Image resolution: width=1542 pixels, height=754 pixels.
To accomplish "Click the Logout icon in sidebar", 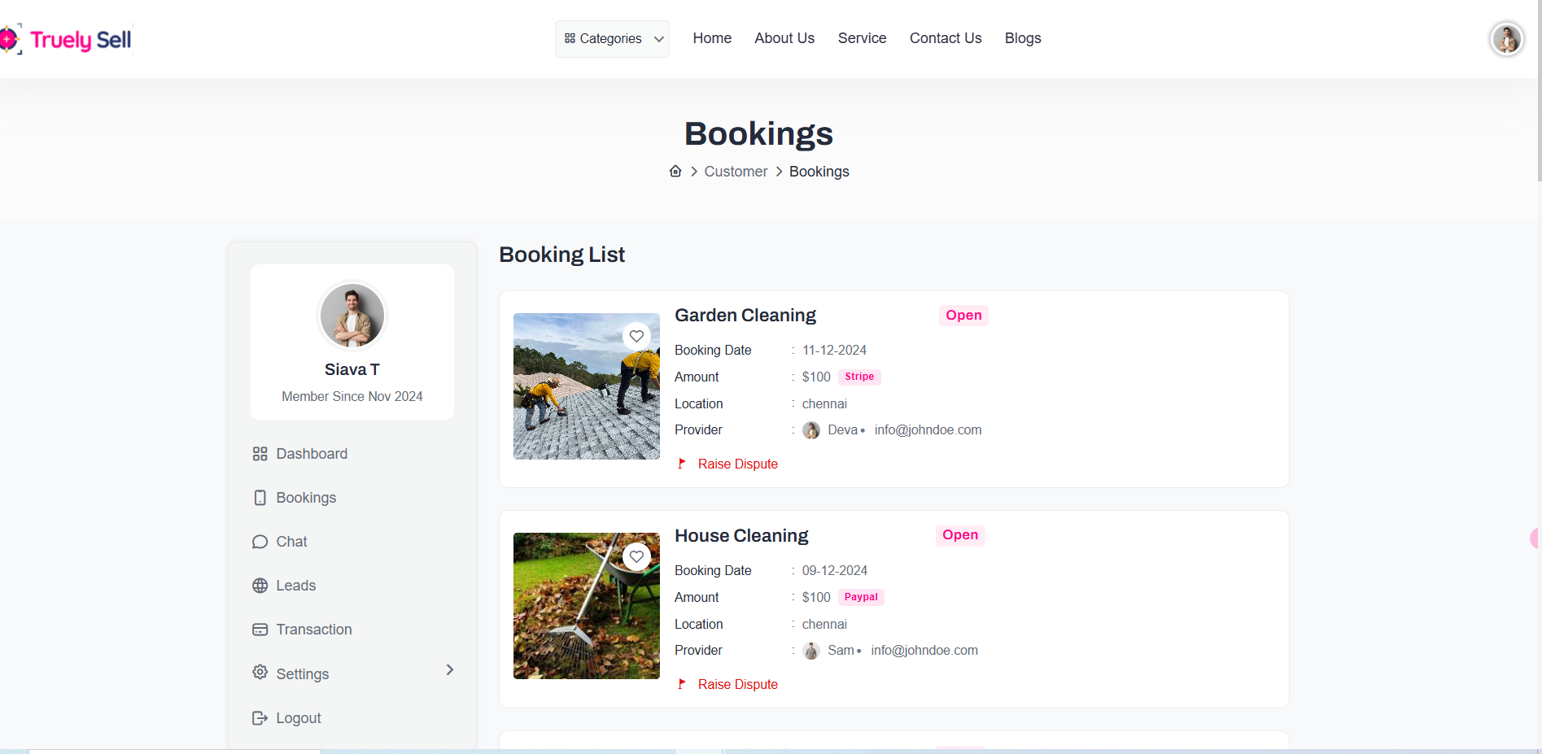I will tap(260, 718).
